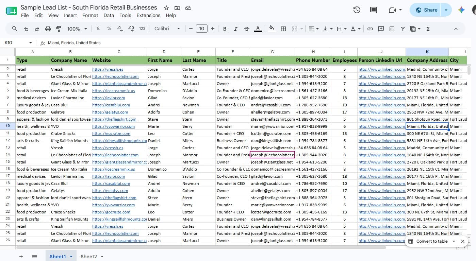
Task: Click the font size field
Action: [201, 29]
